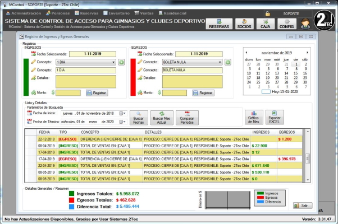This screenshot has height=224, width=338.
Task: Select day 30 of November in calendar
Action: tap(305, 82)
